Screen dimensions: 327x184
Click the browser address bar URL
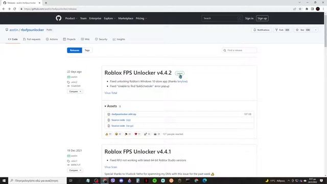coord(50,9)
